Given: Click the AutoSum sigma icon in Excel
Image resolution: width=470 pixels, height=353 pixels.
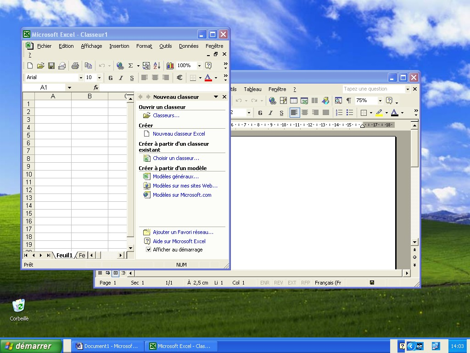Looking at the screenshot, I should 130,65.
